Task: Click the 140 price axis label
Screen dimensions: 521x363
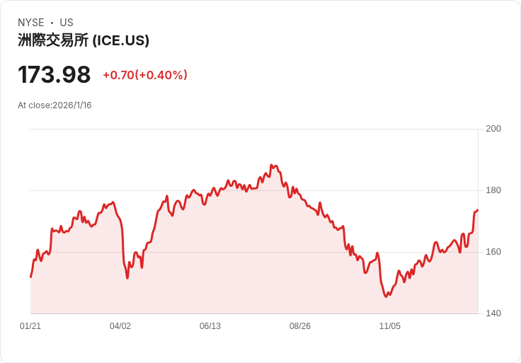Action: click(x=493, y=313)
